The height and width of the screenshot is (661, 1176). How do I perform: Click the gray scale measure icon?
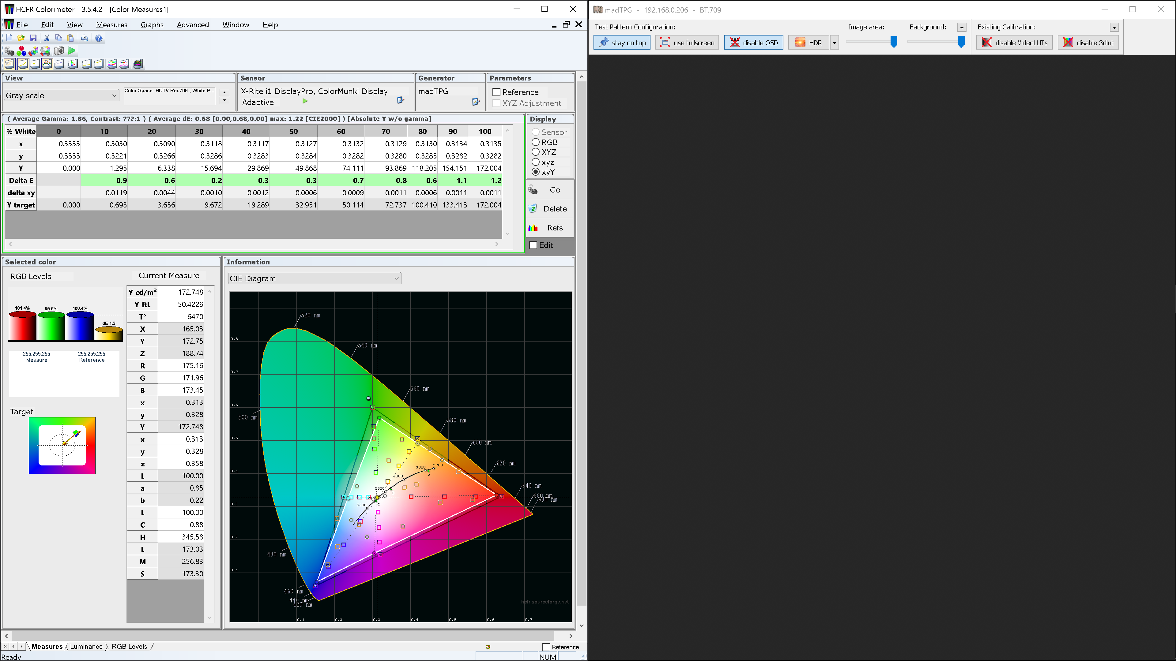[9, 50]
